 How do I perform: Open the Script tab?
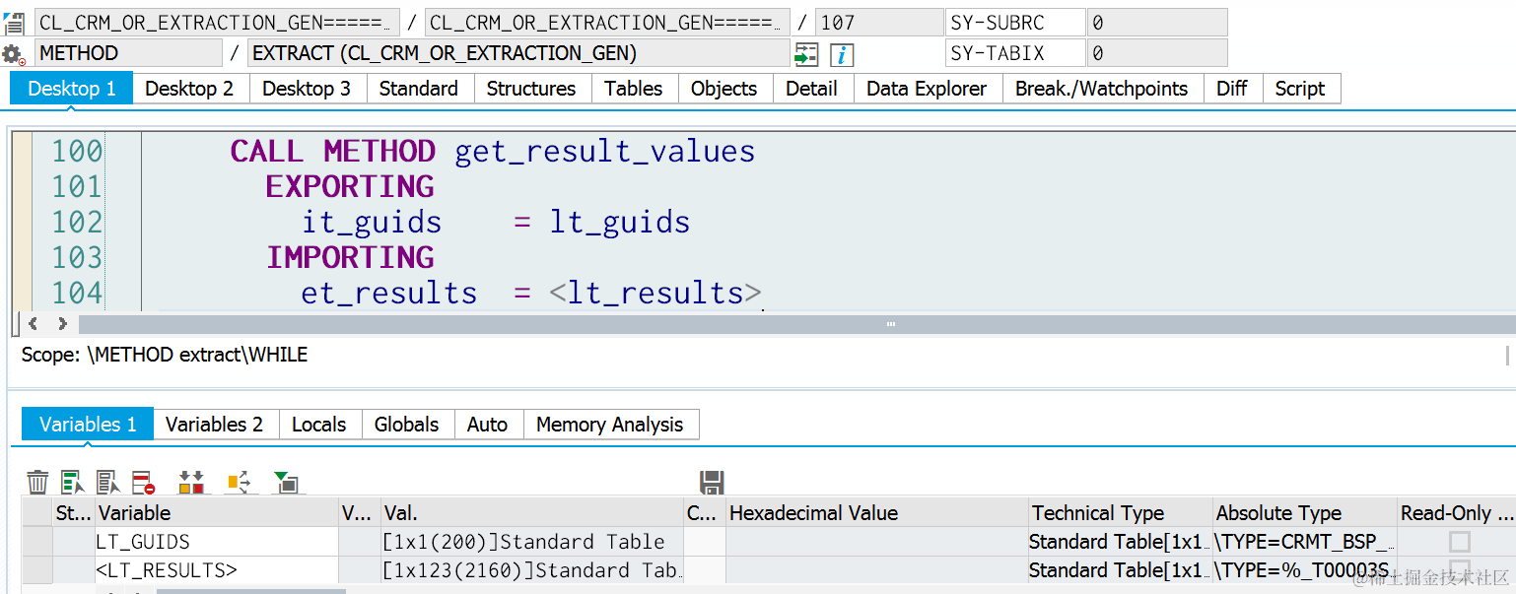pos(1300,89)
